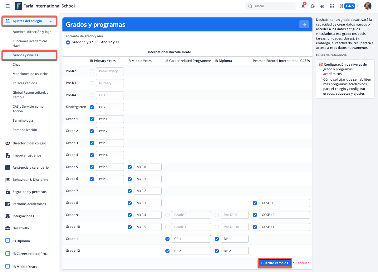
Task: Enable the Pre-K2 Pre-Nursery checkbox
Action: click(92, 71)
